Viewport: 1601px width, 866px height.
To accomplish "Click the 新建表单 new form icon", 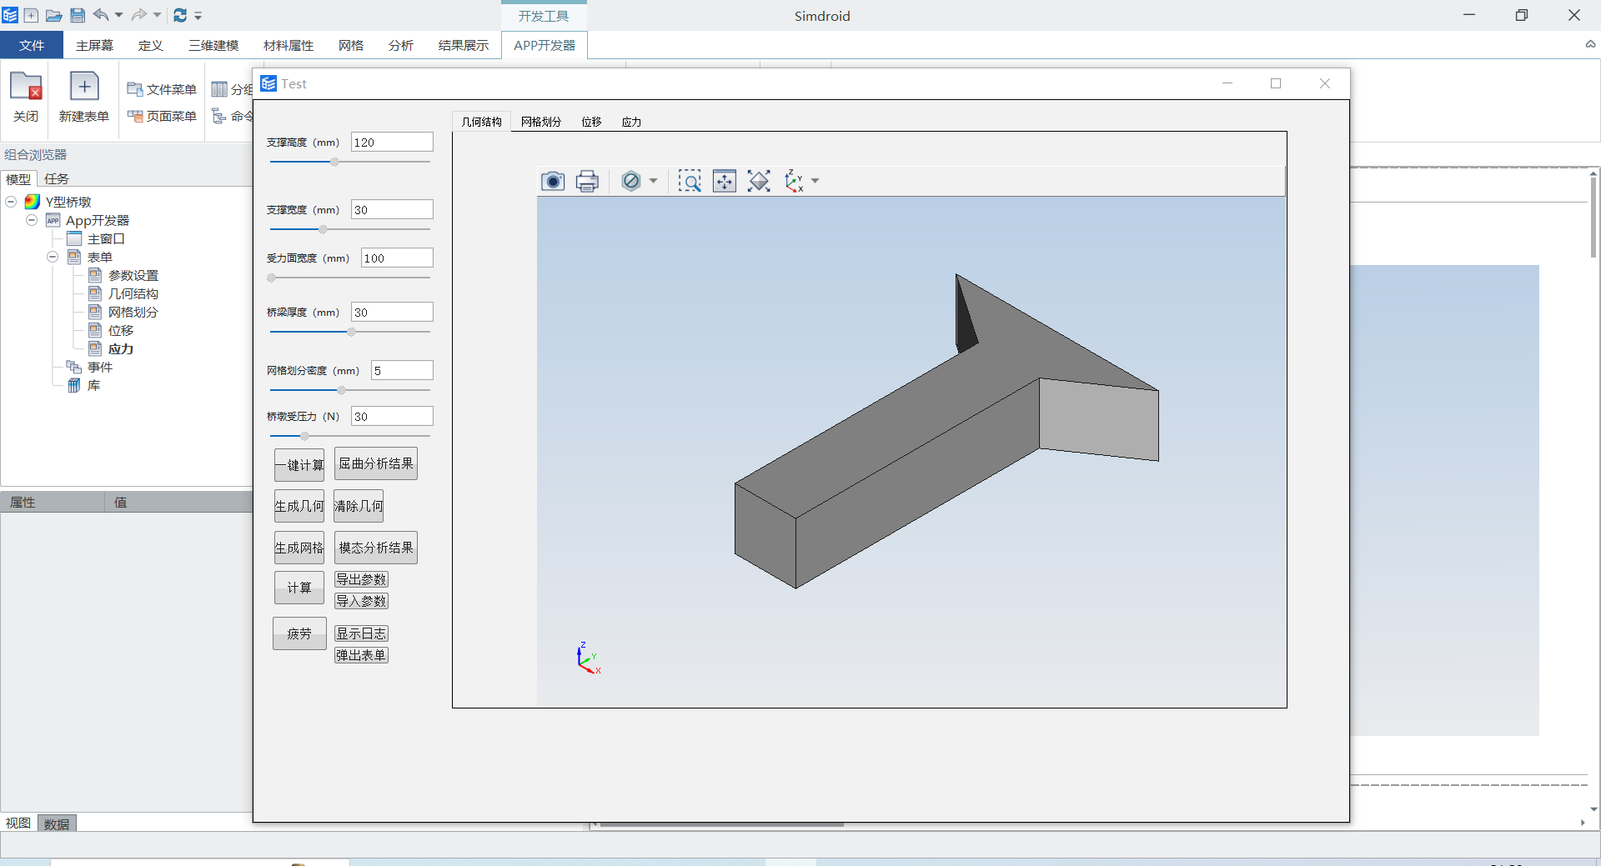I will click(83, 88).
